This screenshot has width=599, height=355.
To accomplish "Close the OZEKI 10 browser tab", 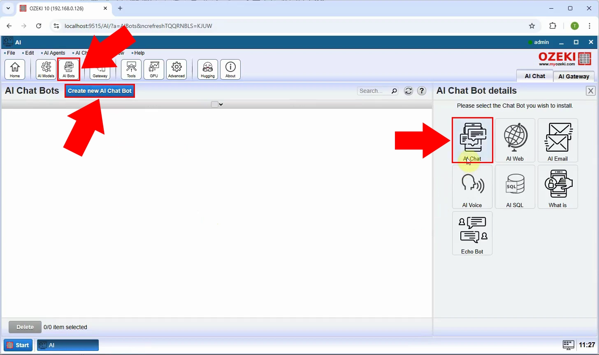I will point(105,8).
